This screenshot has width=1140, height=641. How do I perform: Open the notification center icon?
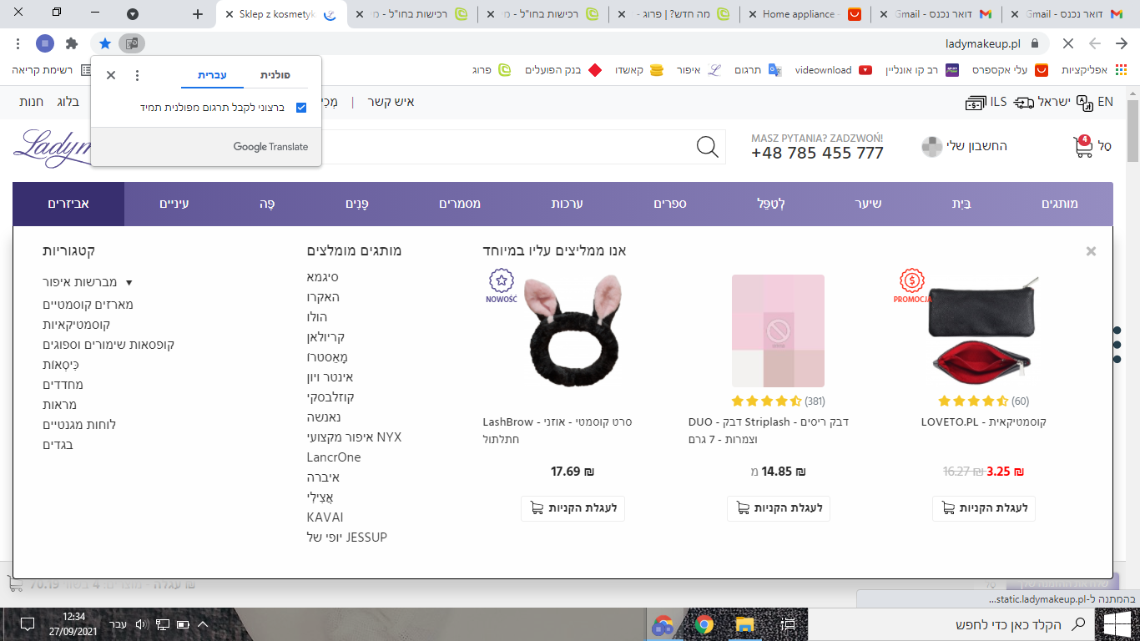(27, 624)
